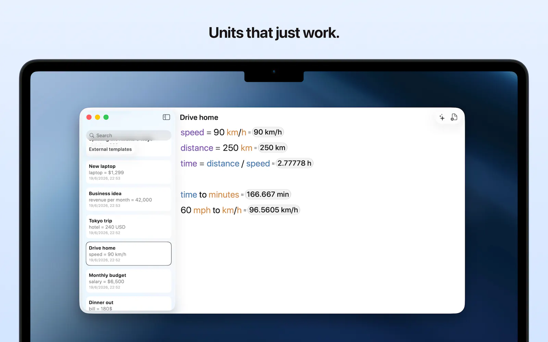The image size is (548, 342).
Task: Open the Tokyo trip note
Action: [x=129, y=226]
